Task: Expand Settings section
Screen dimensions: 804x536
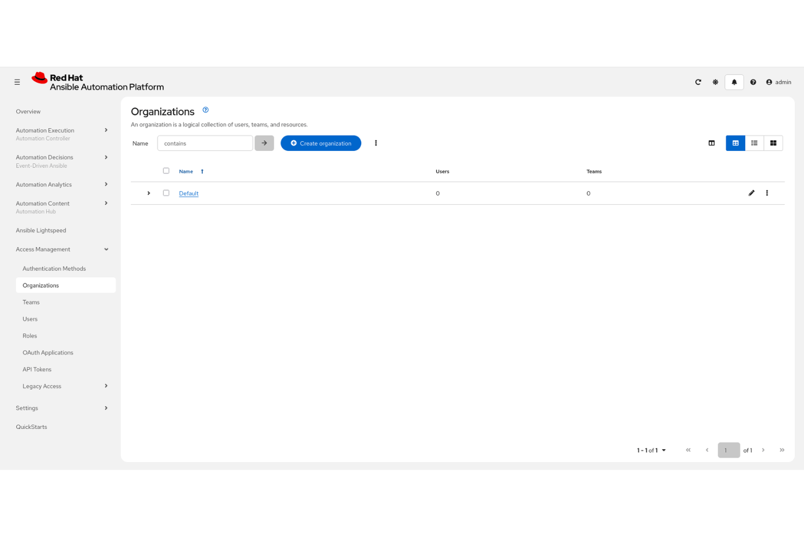Action: click(x=62, y=408)
